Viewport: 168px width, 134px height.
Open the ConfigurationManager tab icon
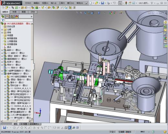tap(12, 17)
